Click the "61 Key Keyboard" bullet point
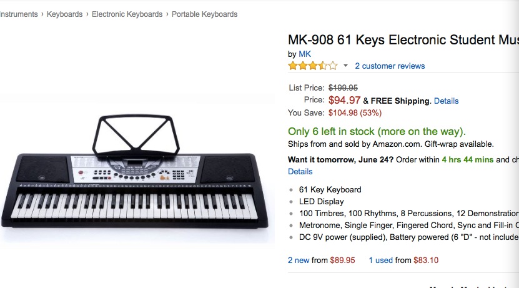Image resolution: width=519 pixels, height=288 pixels. pyautogui.click(x=330, y=190)
